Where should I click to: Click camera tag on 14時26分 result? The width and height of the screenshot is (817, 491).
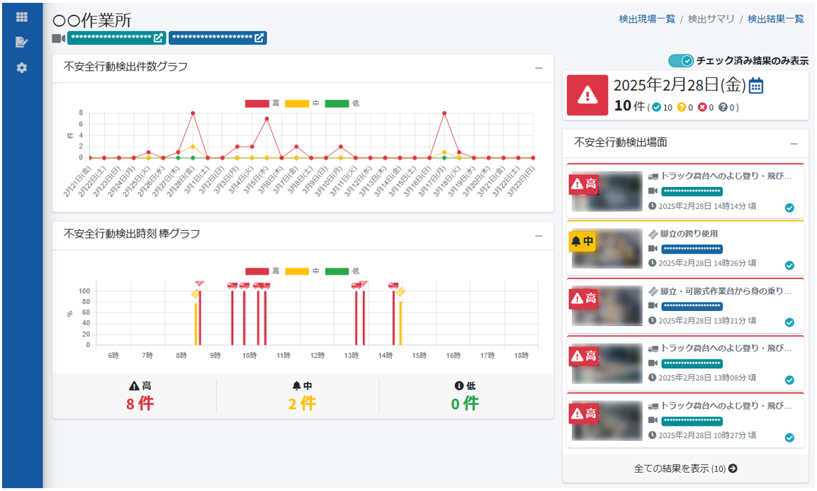tap(692, 249)
